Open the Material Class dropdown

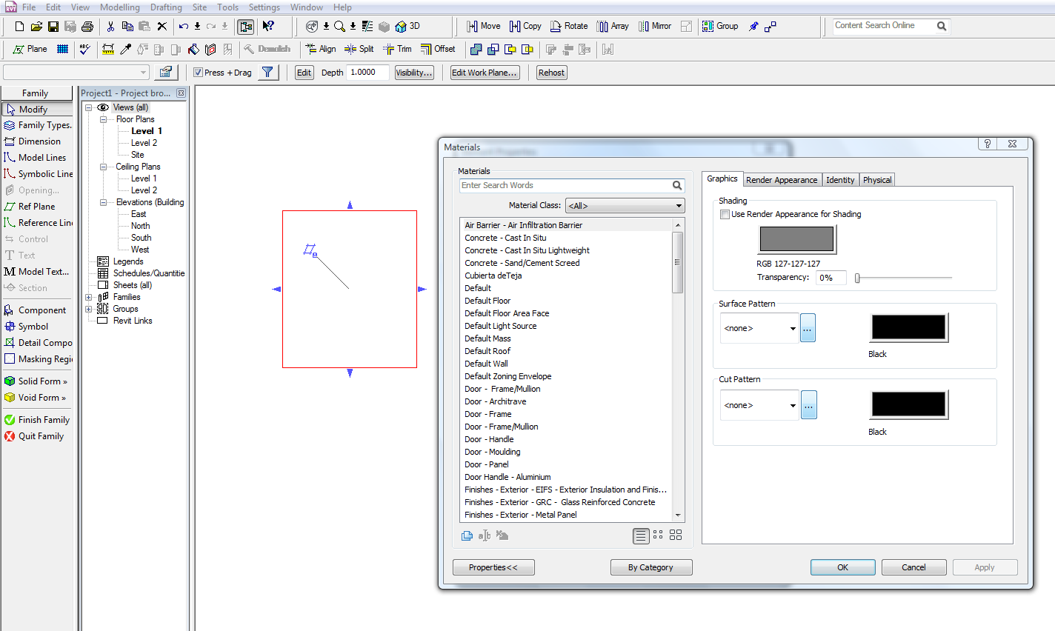coord(625,206)
